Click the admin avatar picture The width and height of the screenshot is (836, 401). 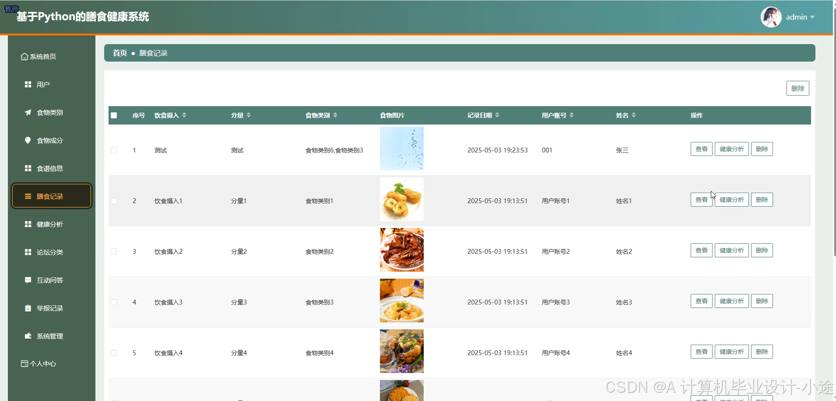coord(771,17)
